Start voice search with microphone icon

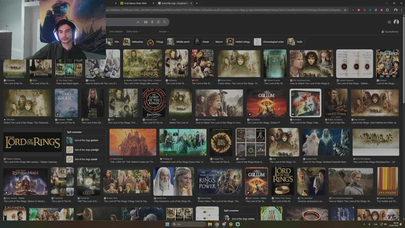[x=152, y=22]
